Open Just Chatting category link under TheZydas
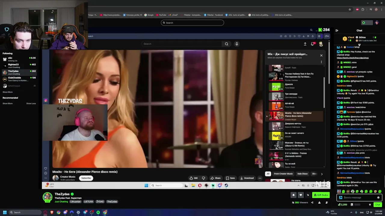This screenshot has width=385, height=216. tap(61, 202)
